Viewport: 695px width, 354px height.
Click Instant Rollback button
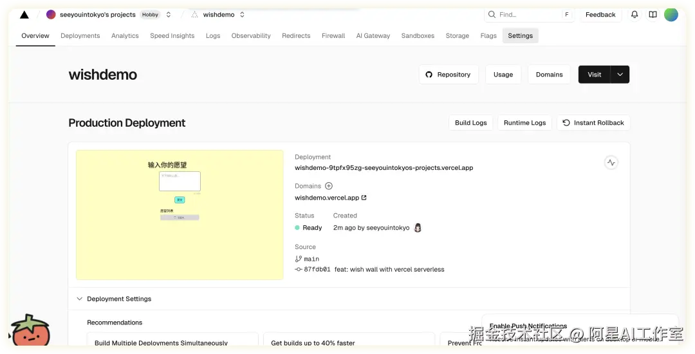tap(593, 123)
